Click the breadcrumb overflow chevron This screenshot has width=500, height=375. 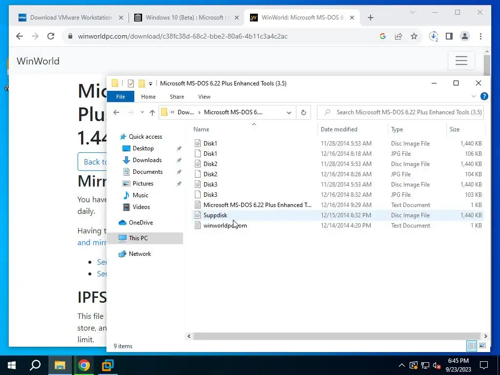[172, 112]
